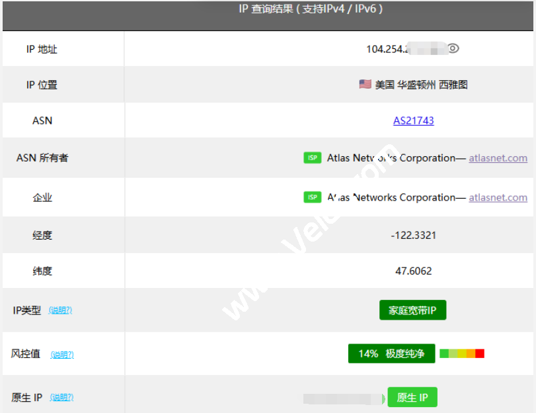Open atlasnet.com link in 企业 row
536x413 pixels.
click(x=498, y=197)
